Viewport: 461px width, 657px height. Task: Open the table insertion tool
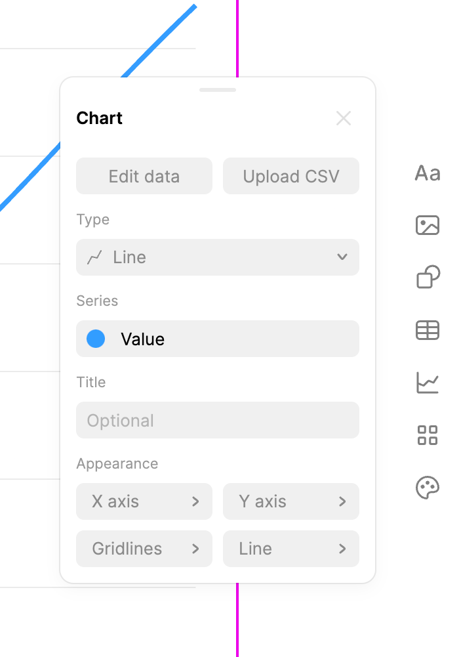(427, 330)
